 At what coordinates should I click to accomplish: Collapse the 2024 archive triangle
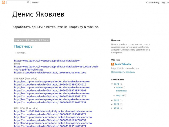(x=112, y=84)
